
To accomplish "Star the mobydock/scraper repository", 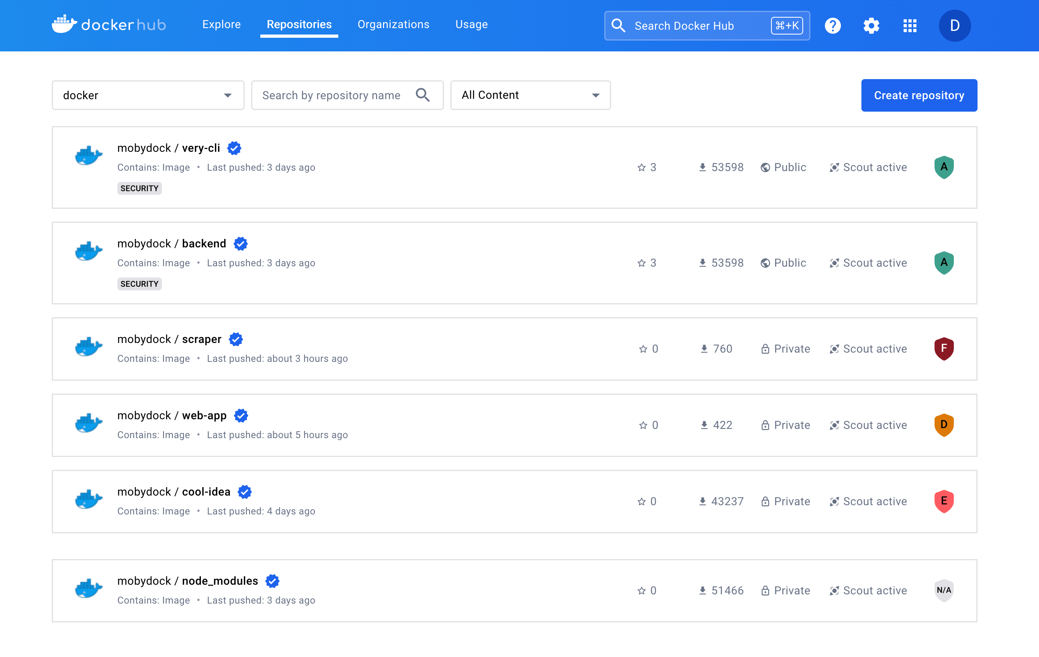I will click(643, 349).
